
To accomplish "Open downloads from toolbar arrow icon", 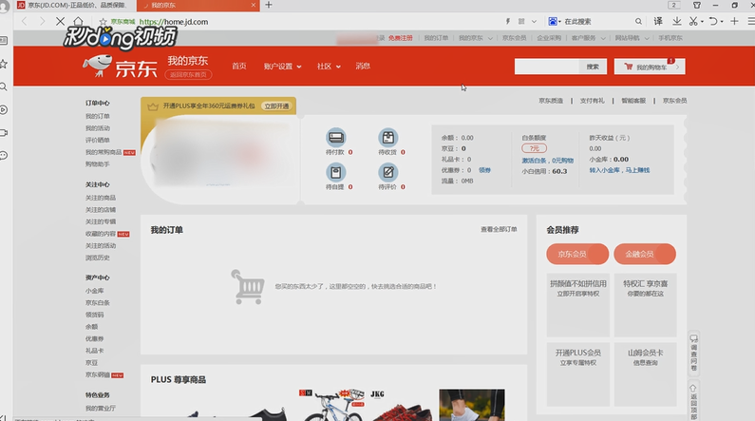I will [x=676, y=21].
